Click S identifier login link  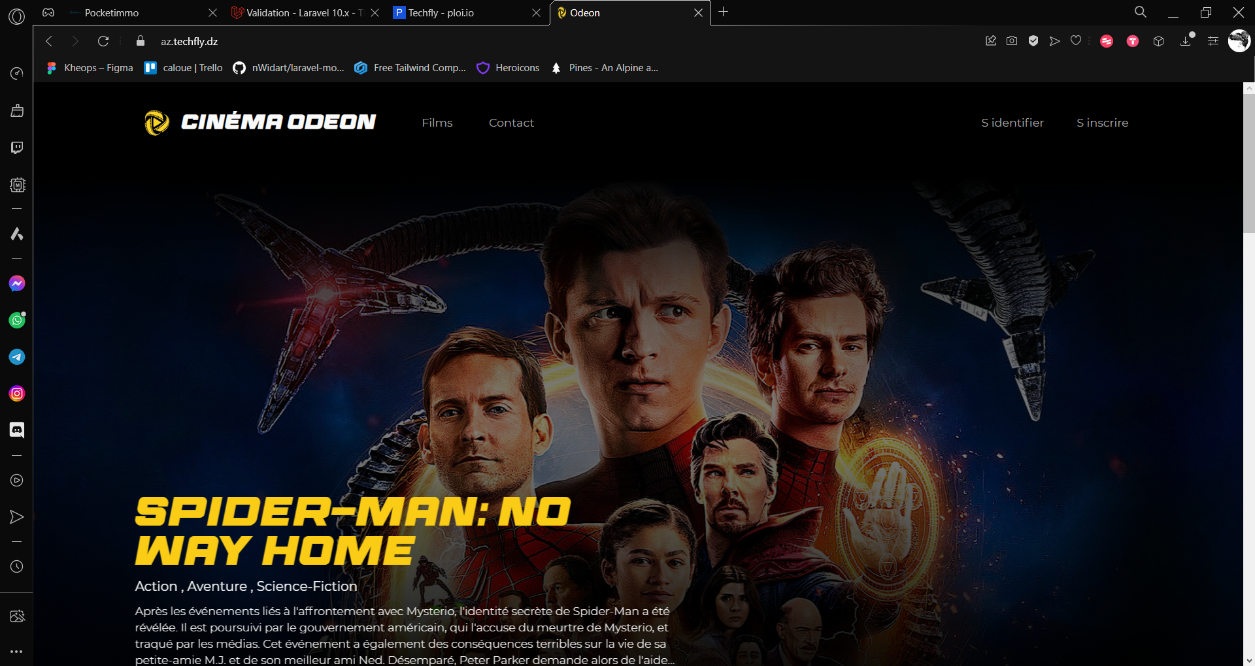[x=1012, y=123]
